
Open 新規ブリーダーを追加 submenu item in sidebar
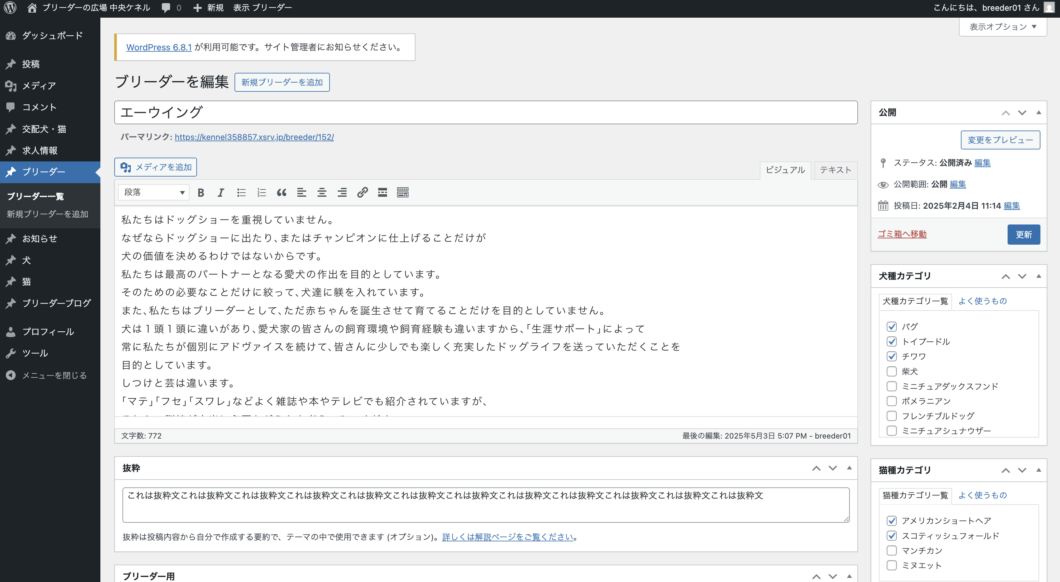pyautogui.click(x=48, y=214)
